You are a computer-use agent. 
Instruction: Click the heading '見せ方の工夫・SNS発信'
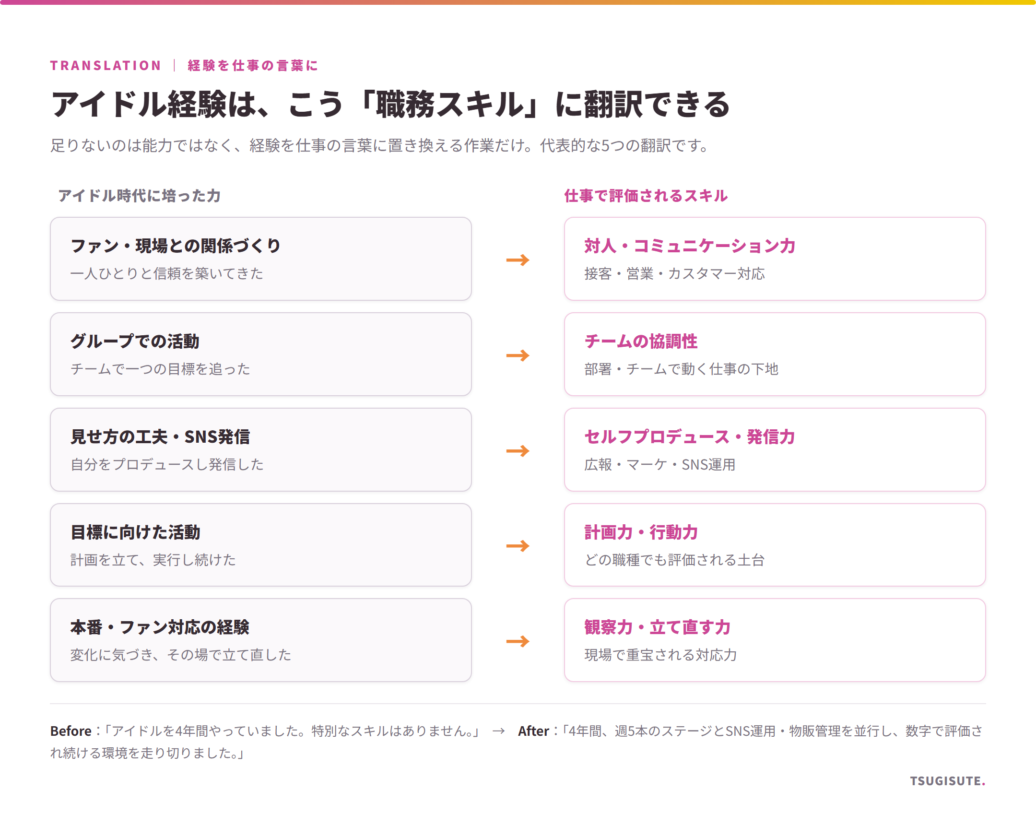[160, 437]
